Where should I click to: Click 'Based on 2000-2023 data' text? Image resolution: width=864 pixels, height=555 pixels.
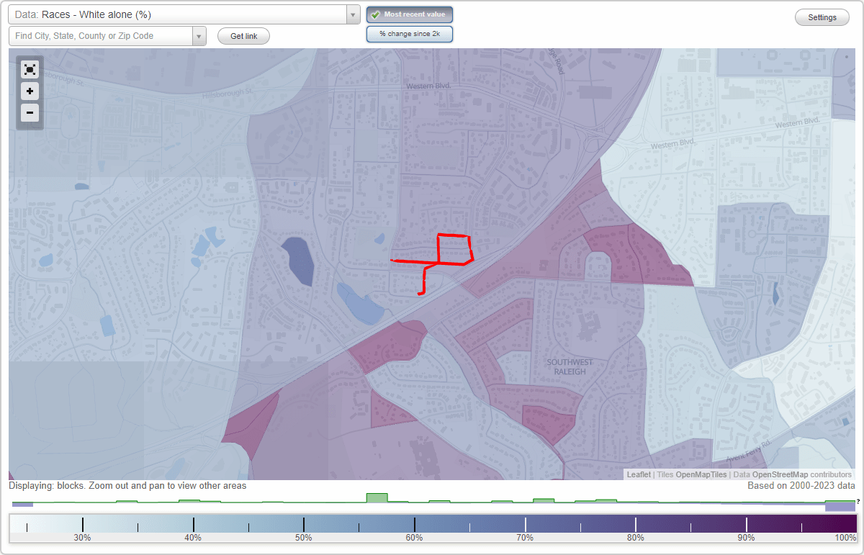tap(801, 486)
